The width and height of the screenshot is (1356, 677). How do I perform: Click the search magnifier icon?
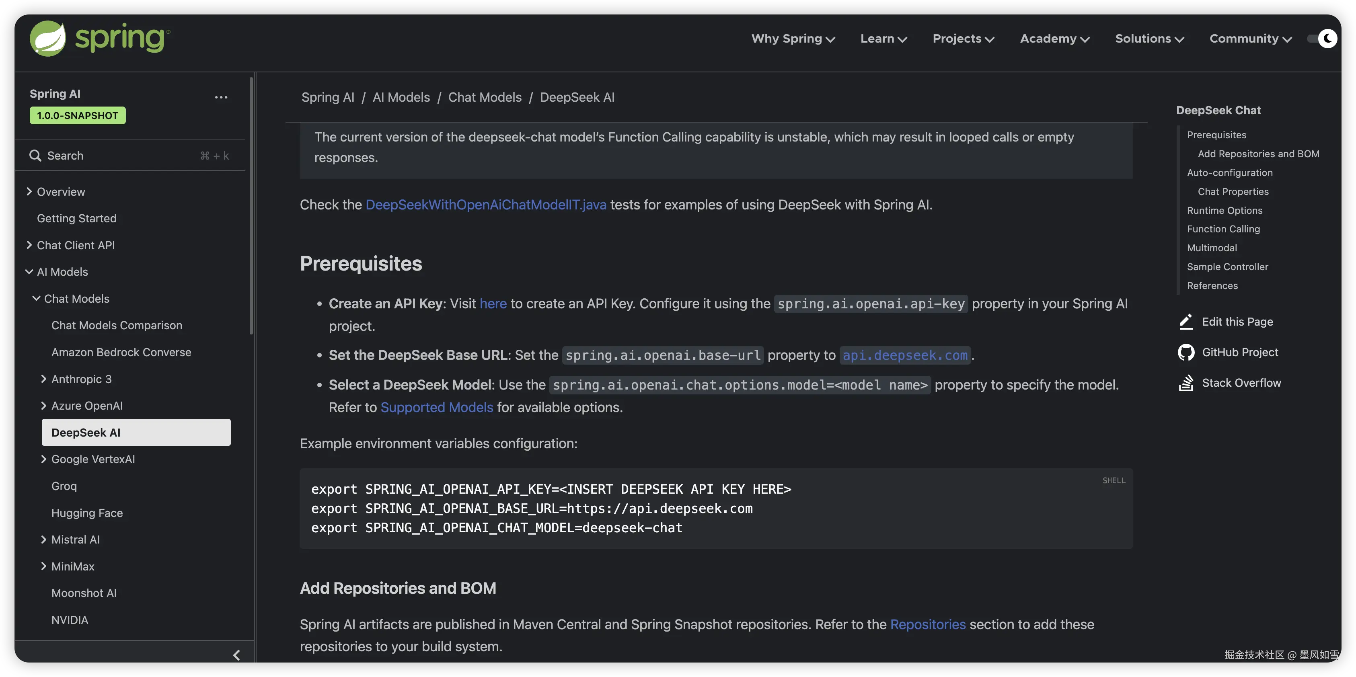click(x=35, y=156)
